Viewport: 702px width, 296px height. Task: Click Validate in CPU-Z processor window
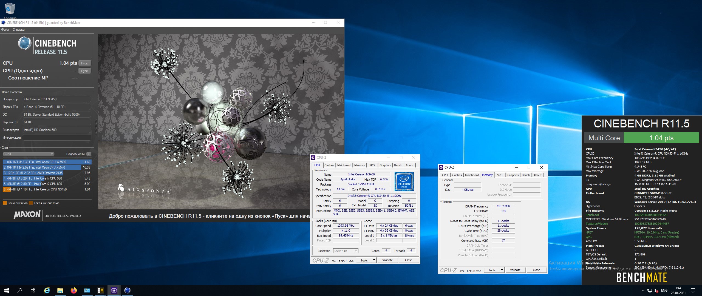[x=387, y=260]
